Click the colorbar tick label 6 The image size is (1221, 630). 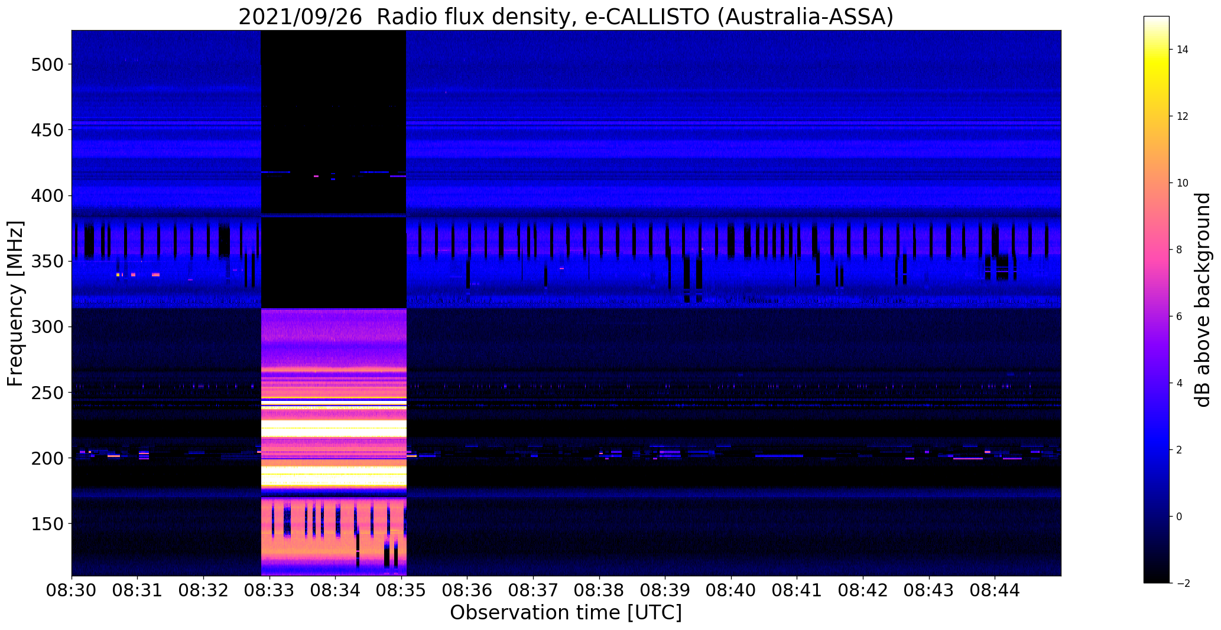click(x=1180, y=316)
